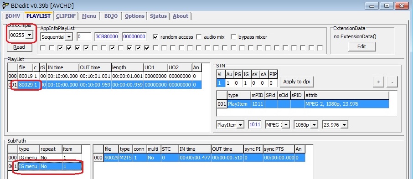Enable the audio mix checkbox
This screenshot has width=413, height=179.
click(x=199, y=37)
